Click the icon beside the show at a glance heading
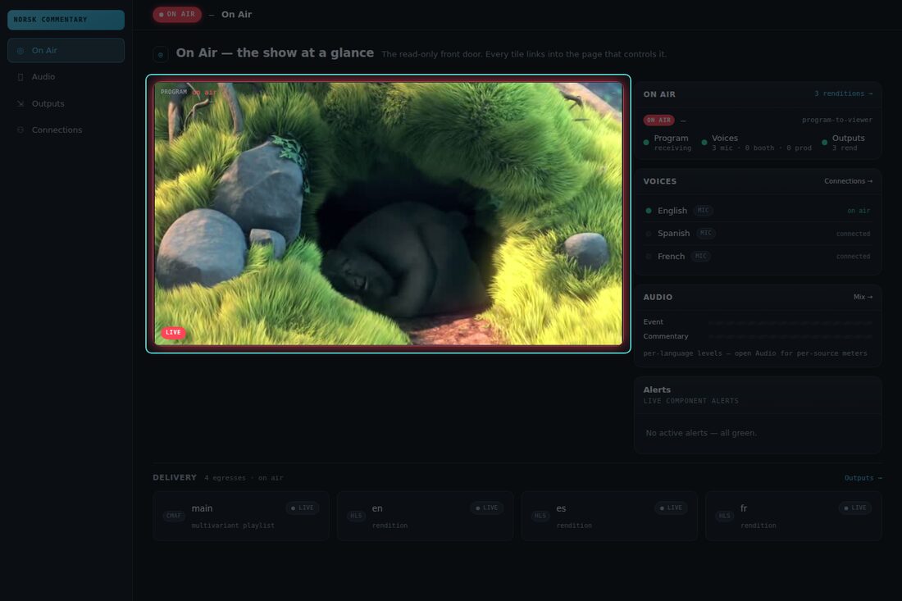The image size is (902, 601). [x=161, y=55]
